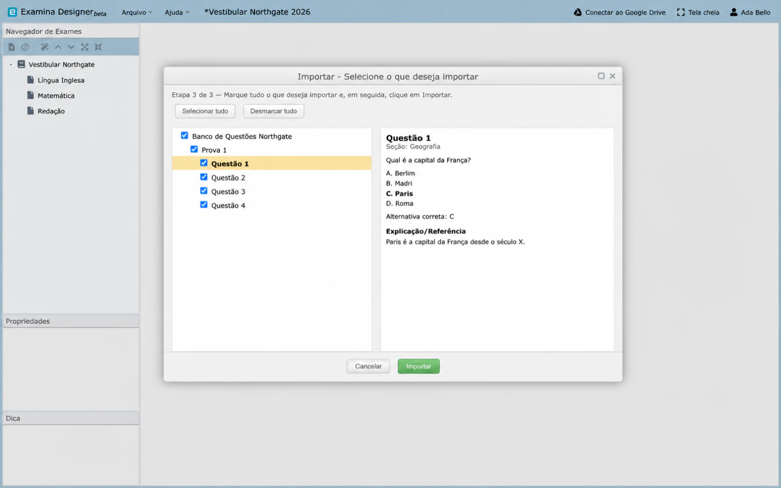Click the magic wand icon in navigator toolbar
Image resolution: width=781 pixels, height=488 pixels.
[44, 47]
